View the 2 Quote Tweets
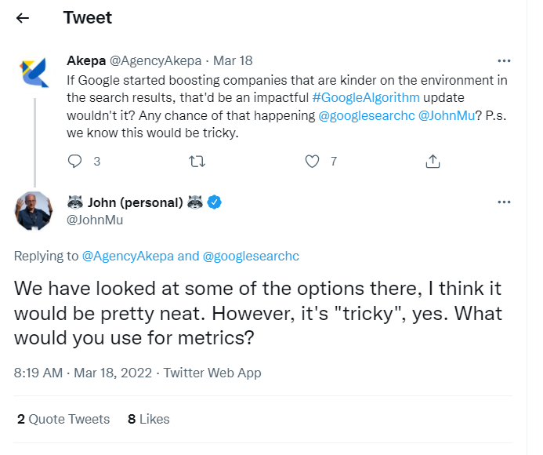 coord(63,419)
